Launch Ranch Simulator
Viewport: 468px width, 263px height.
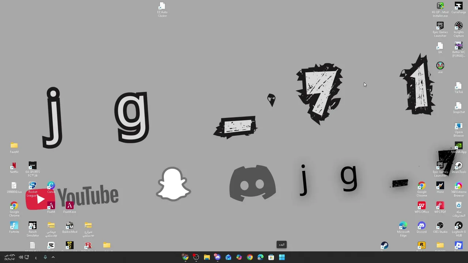click(x=33, y=229)
